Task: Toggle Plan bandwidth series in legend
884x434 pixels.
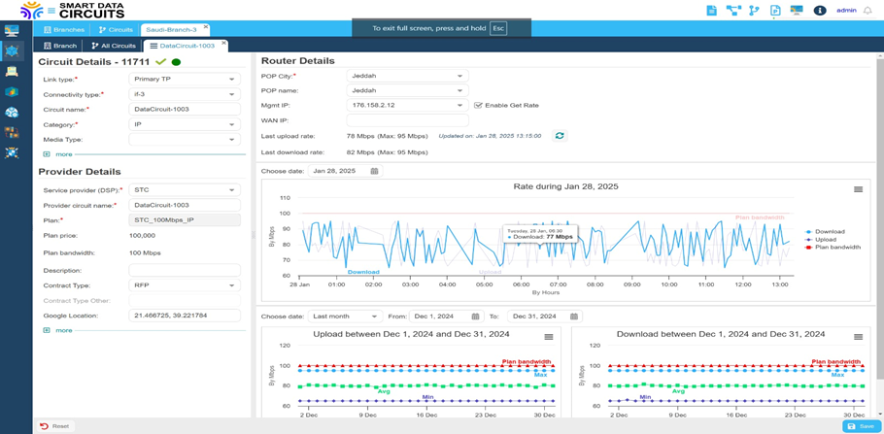Action: (836, 248)
